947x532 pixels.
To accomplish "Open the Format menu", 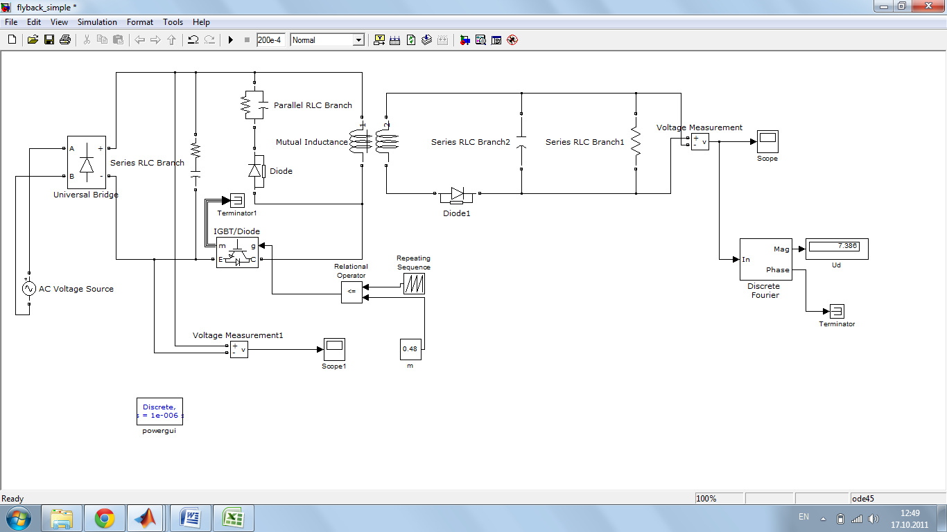I will [x=140, y=22].
